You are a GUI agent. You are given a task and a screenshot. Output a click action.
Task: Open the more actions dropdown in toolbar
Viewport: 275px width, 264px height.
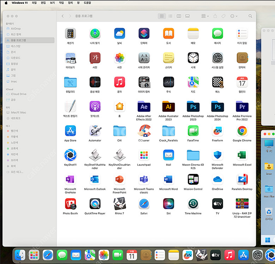tap(234, 16)
